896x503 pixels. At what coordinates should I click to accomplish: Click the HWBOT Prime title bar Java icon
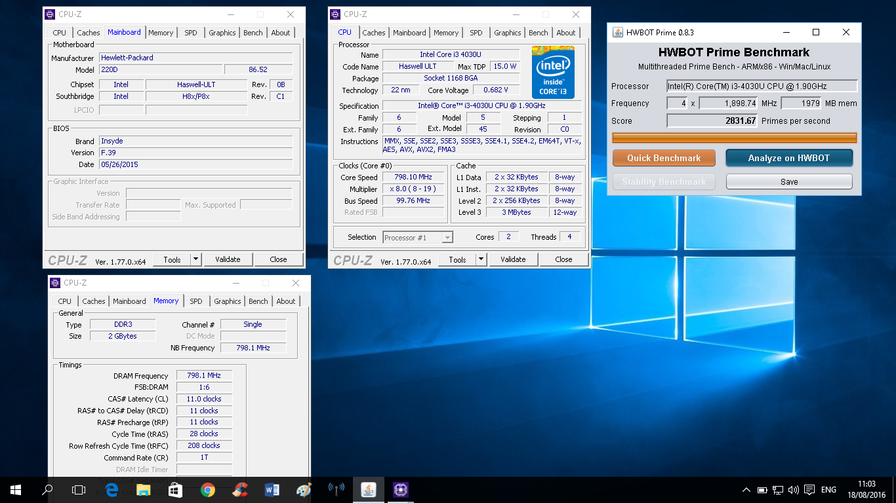[x=618, y=32]
